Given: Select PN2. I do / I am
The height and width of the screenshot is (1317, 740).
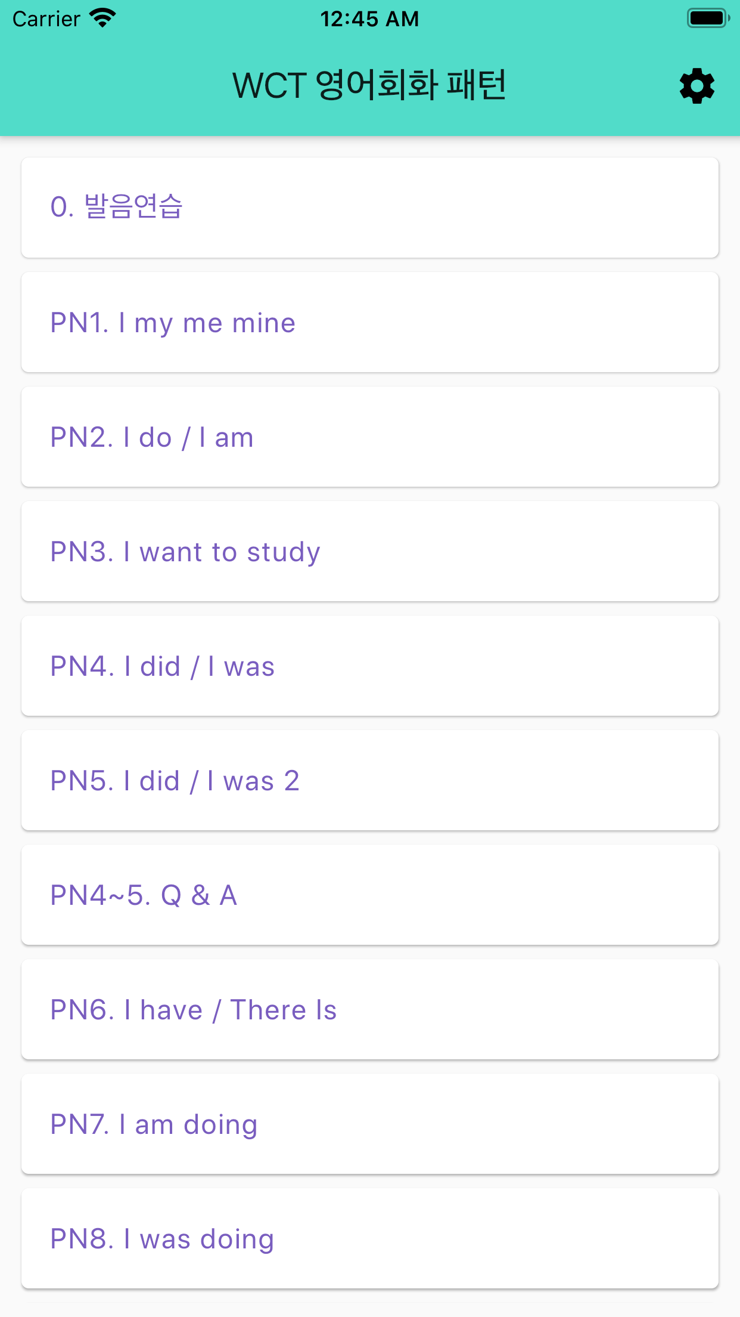Looking at the screenshot, I should [370, 437].
